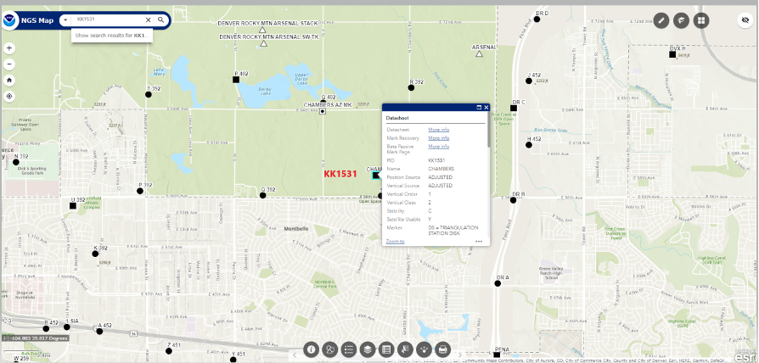The height and width of the screenshot is (363, 759).
Task: Clear the KK1531 search text
Action: [148, 20]
